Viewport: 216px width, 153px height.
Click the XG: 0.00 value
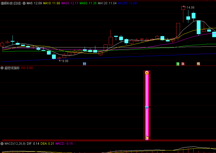click(27, 68)
